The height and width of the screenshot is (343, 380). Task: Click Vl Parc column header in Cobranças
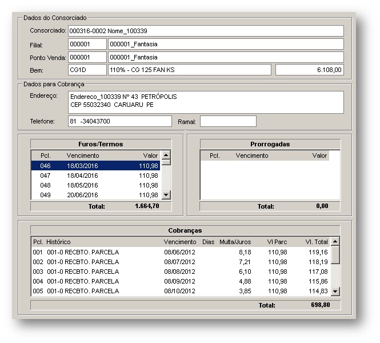pos(277,242)
